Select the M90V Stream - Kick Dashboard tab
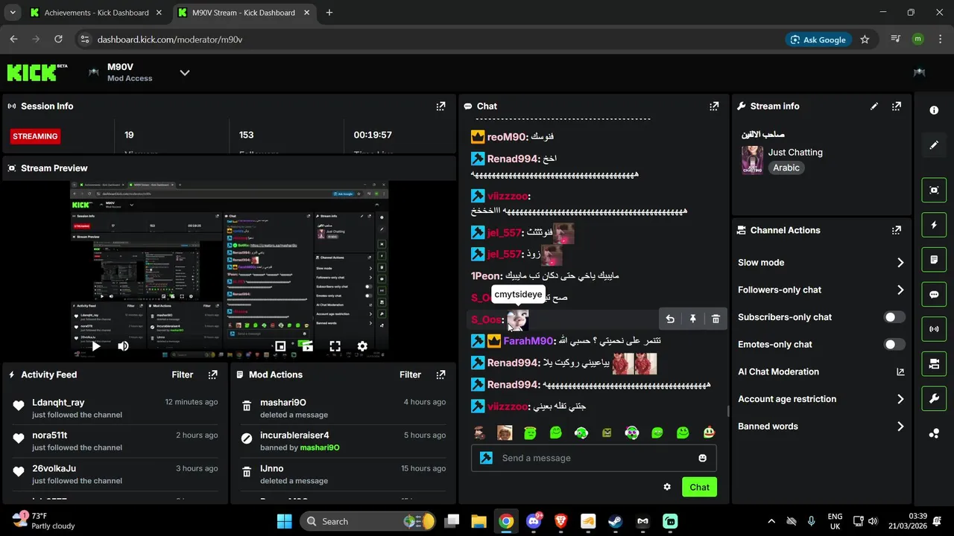Viewport: 954px width, 536px height. 244,13
